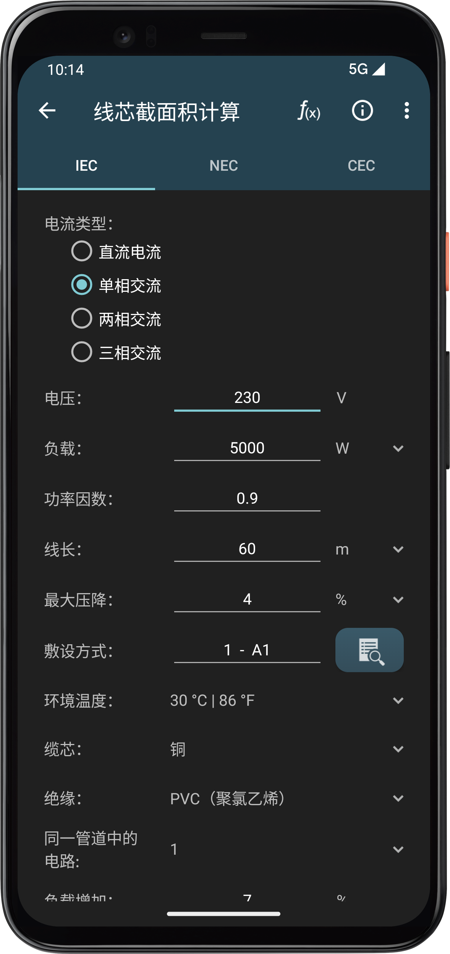Edit the power factor field 0.9
Screen dimensions: 450x954
click(247, 499)
